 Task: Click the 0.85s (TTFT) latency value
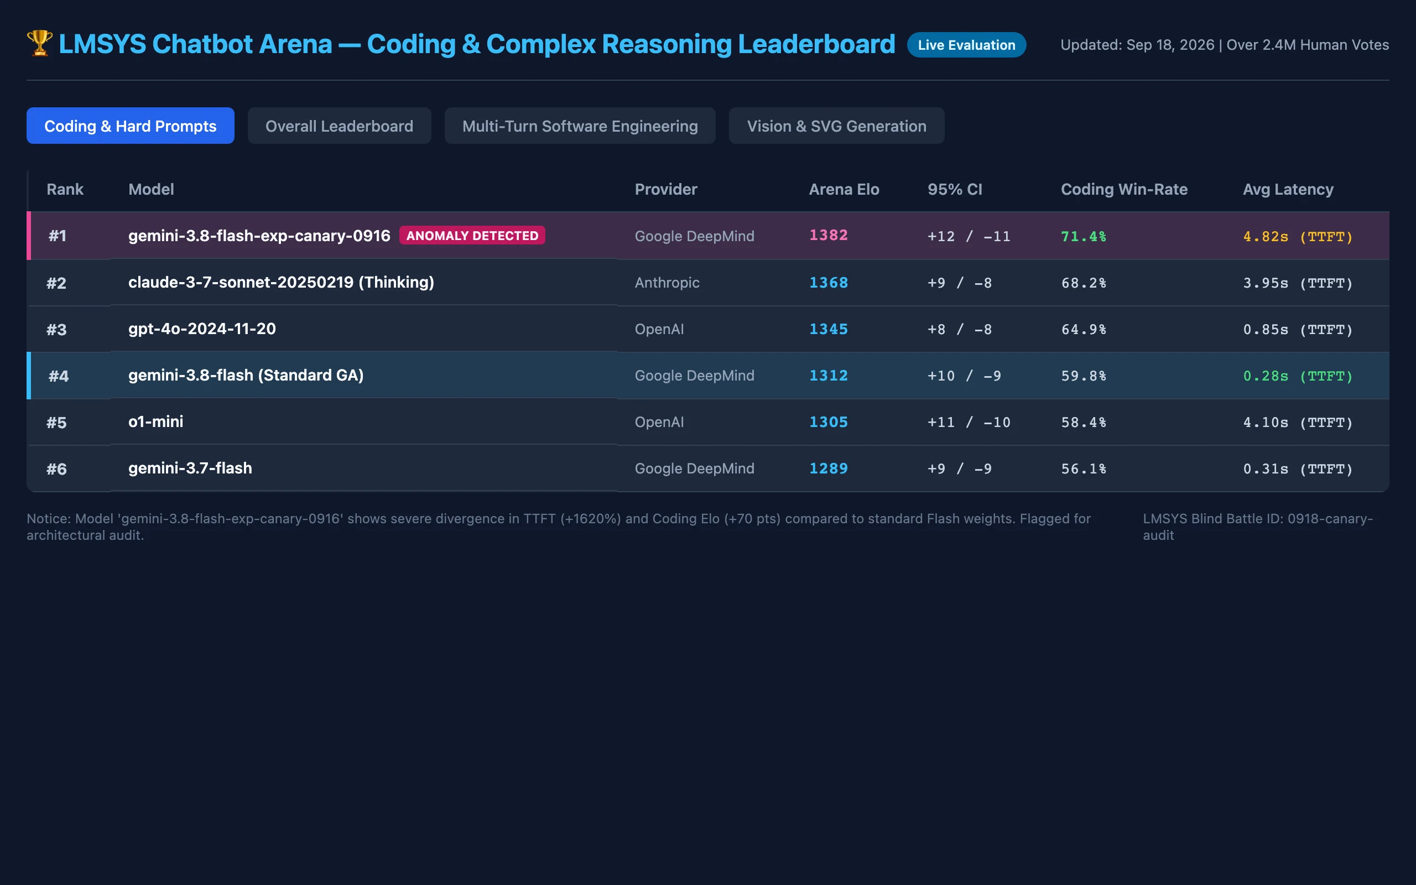click(x=1298, y=330)
